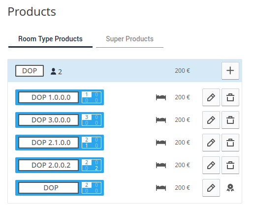Click the award ribbon icon on last row

point(230,188)
